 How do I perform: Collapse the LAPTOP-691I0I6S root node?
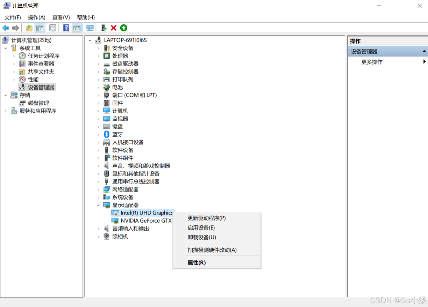[90, 40]
